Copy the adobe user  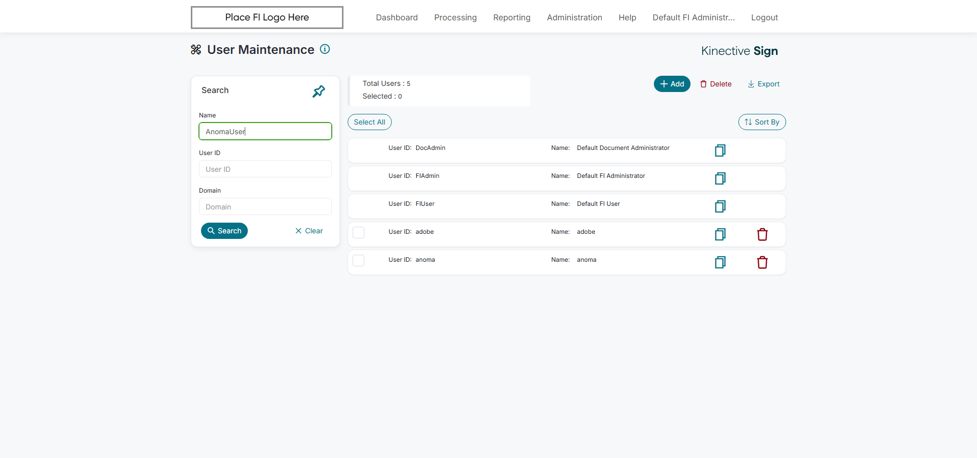(x=720, y=234)
